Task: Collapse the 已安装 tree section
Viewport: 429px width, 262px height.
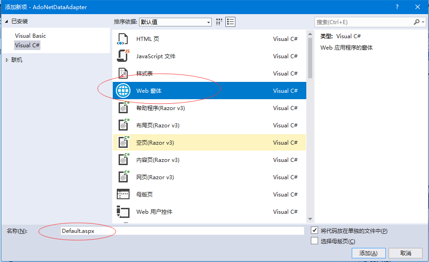Action: pyautogui.click(x=7, y=21)
